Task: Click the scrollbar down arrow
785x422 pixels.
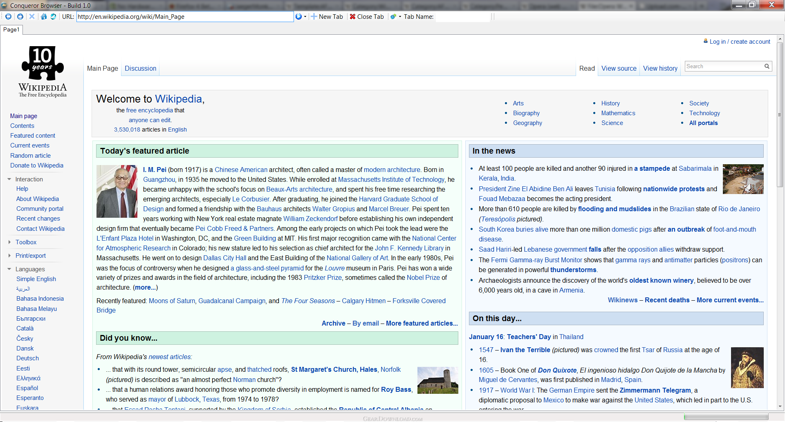Action: pyautogui.click(x=780, y=407)
